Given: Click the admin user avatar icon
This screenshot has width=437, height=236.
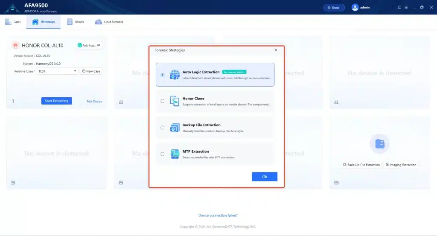Looking at the screenshot, I should point(355,8).
